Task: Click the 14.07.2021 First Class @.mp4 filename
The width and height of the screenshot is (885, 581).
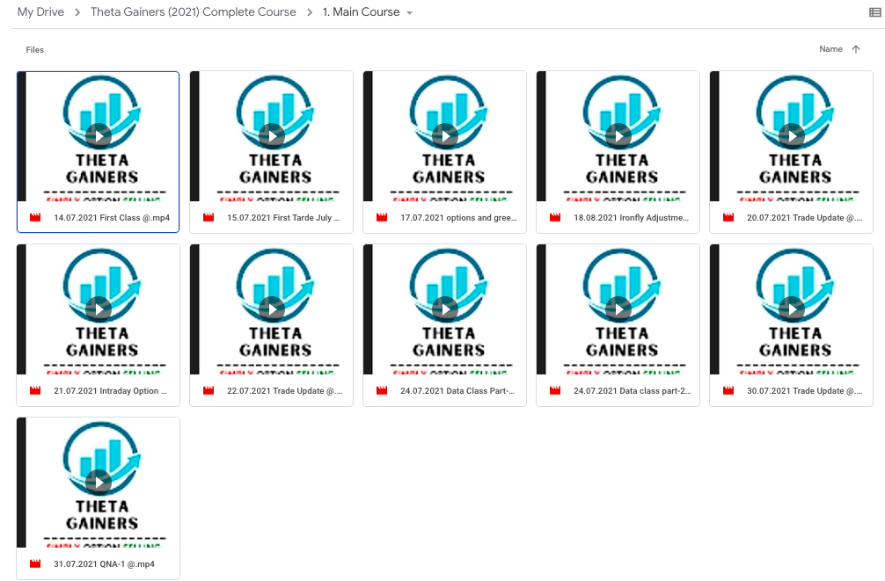Action: click(111, 218)
